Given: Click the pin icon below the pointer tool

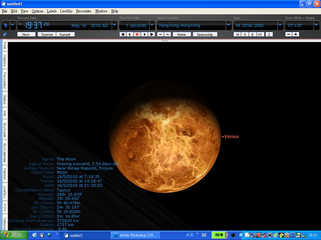Looking at the screenshot, I should pyautogui.click(x=5, y=34).
